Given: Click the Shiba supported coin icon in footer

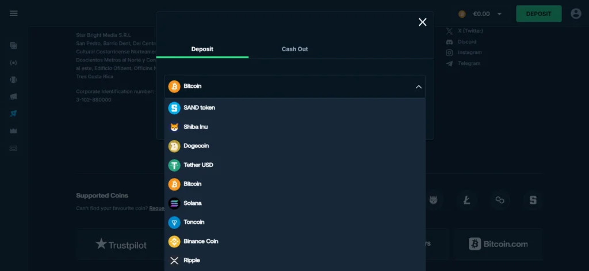Looking at the screenshot, I should pyautogui.click(x=434, y=200).
